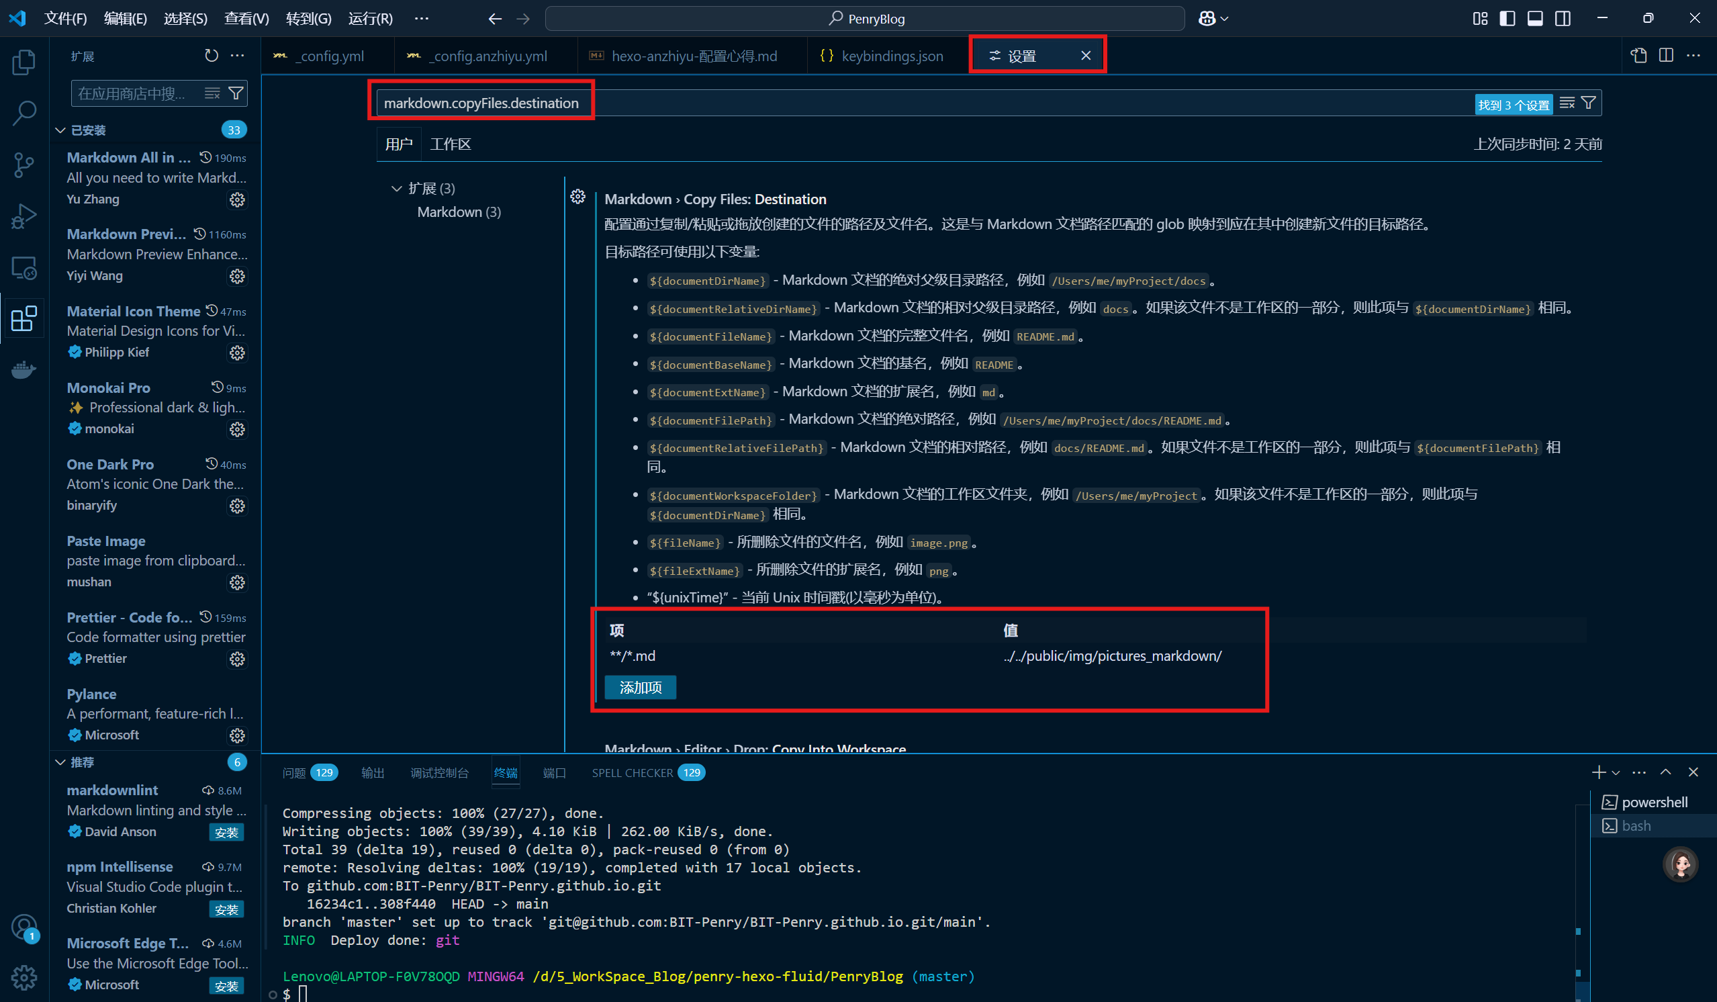1717x1002 pixels.
Task: Collapse the installed extensions section
Action: [60, 130]
